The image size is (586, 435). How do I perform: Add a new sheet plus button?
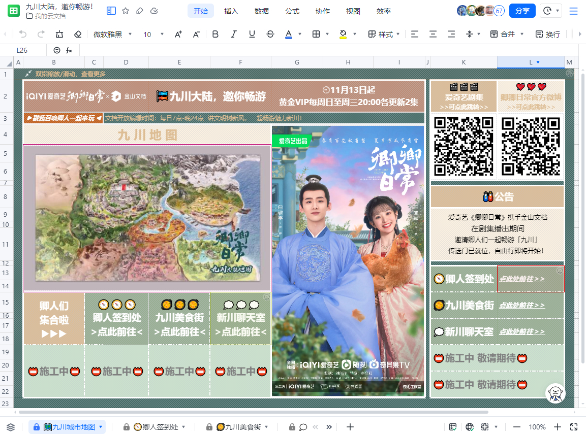(x=350, y=427)
